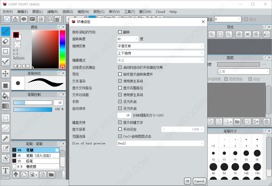Select the Fill rectangle tool
Viewport: 272px width, 186px height.
[5, 86]
